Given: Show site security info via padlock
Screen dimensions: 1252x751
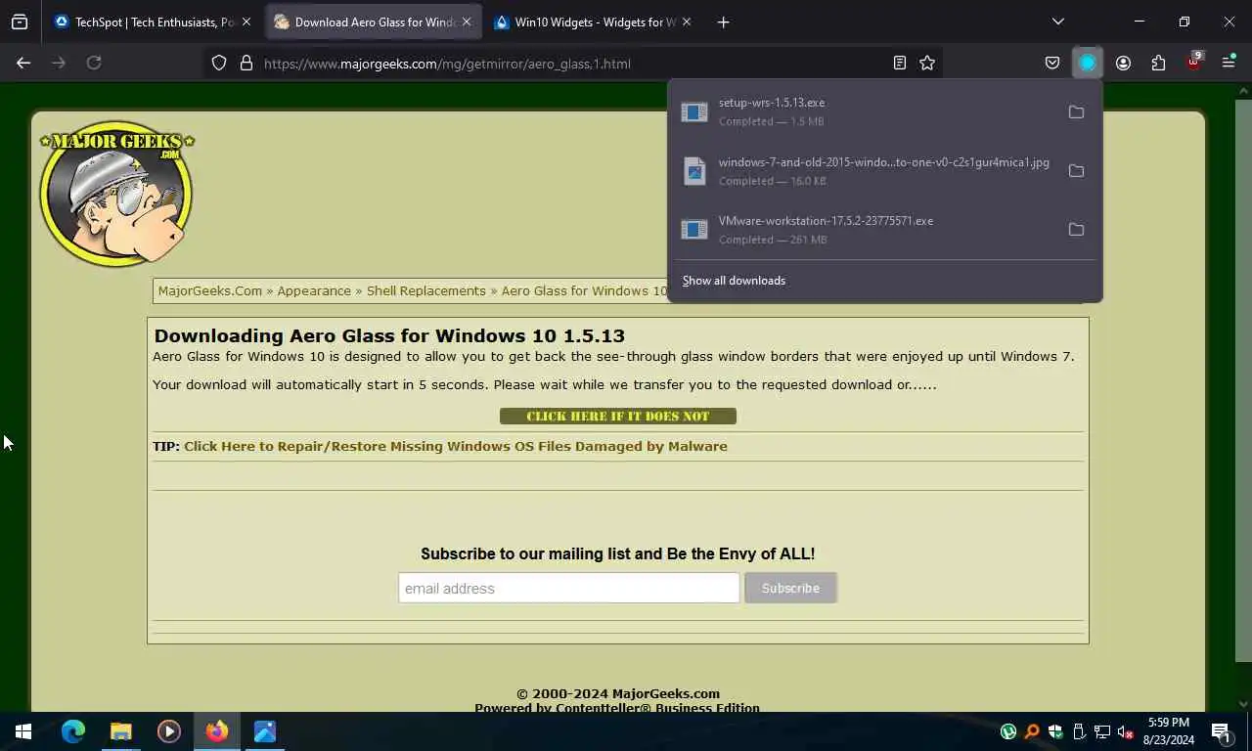Looking at the screenshot, I should coord(246,63).
